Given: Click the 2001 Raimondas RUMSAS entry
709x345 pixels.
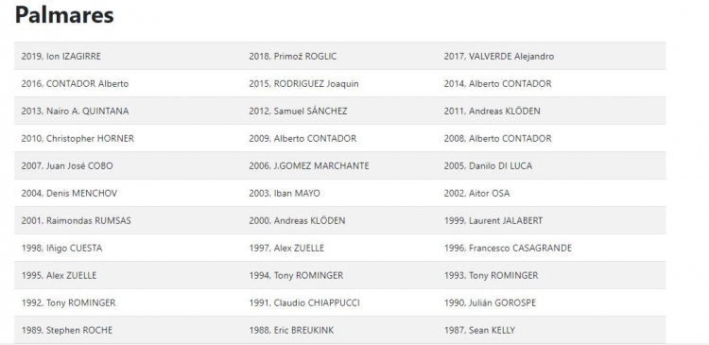Looking at the screenshot, I should pyautogui.click(x=76, y=220).
